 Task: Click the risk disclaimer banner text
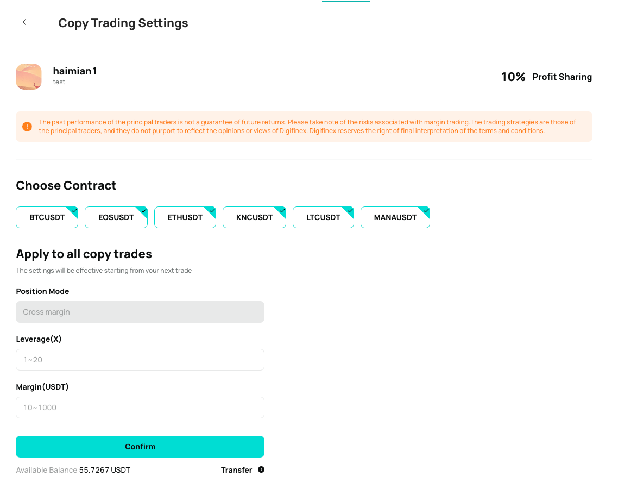[x=307, y=127]
